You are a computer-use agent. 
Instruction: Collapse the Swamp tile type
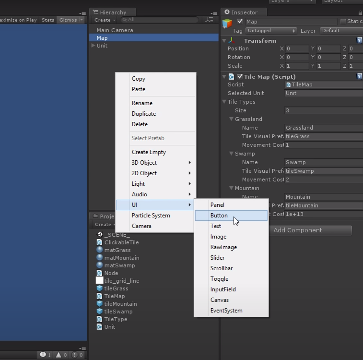[x=231, y=153]
